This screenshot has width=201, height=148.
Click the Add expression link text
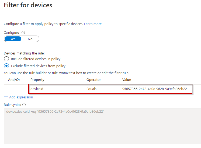pos(21,97)
